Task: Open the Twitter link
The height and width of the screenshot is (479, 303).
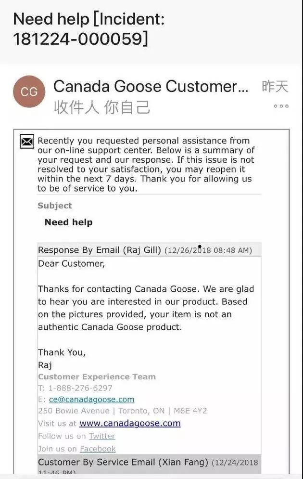Action: pos(102,436)
